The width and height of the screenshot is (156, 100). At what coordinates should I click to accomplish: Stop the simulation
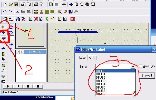tap(38, 86)
